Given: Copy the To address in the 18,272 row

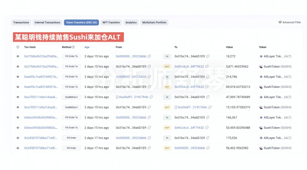Looking at the screenshot, I should point(208,56).
